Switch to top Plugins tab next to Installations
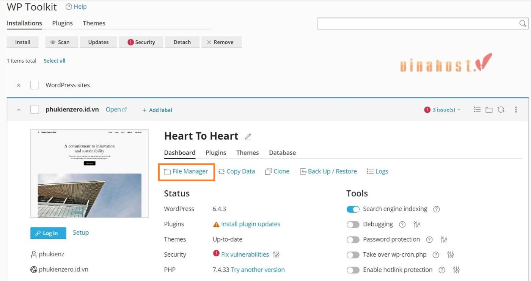Image resolution: width=531 pixels, height=281 pixels. click(62, 23)
